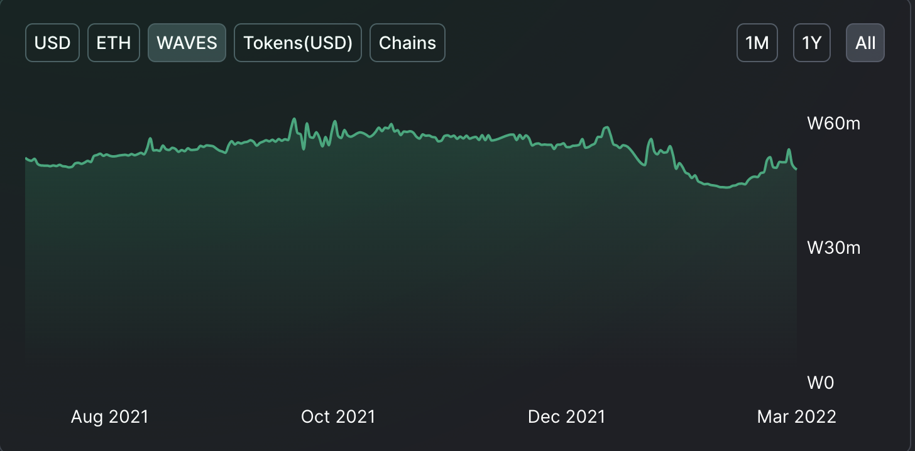This screenshot has width=915, height=451.
Task: Click the W60m y-axis label
Action: [833, 123]
